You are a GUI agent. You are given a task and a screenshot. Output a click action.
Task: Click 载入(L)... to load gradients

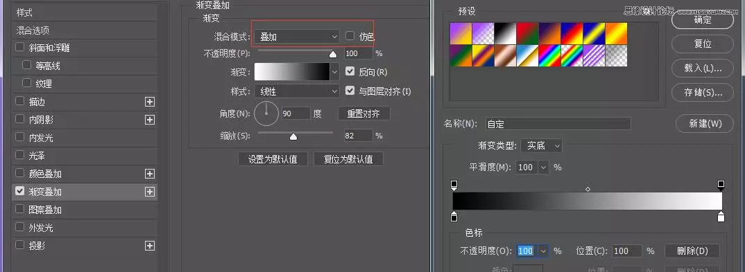click(702, 69)
